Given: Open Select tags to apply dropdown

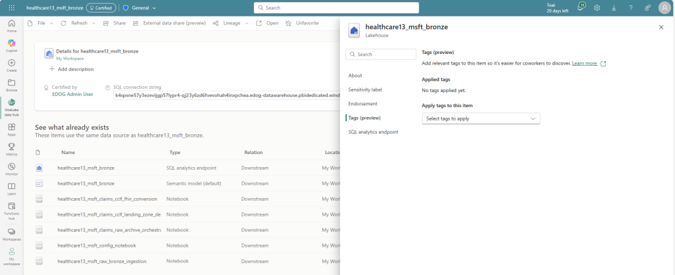Looking at the screenshot, I should (481, 118).
